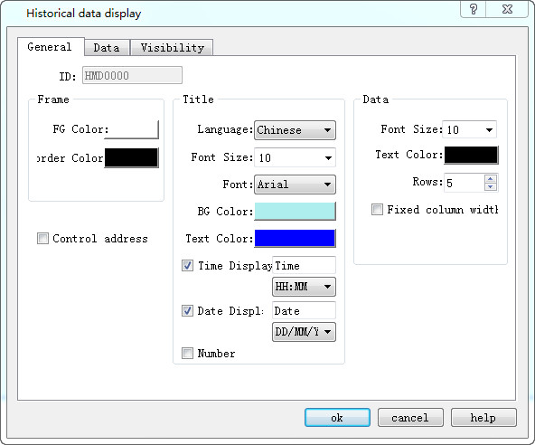Open the Title Language dropdown
The height and width of the screenshot is (445, 535).
[x=295, y=130]
